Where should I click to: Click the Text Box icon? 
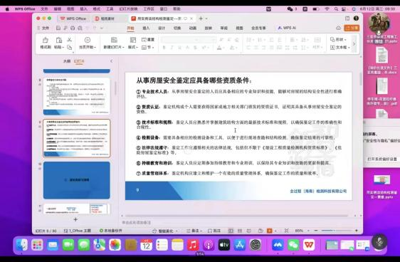(332, 48)
